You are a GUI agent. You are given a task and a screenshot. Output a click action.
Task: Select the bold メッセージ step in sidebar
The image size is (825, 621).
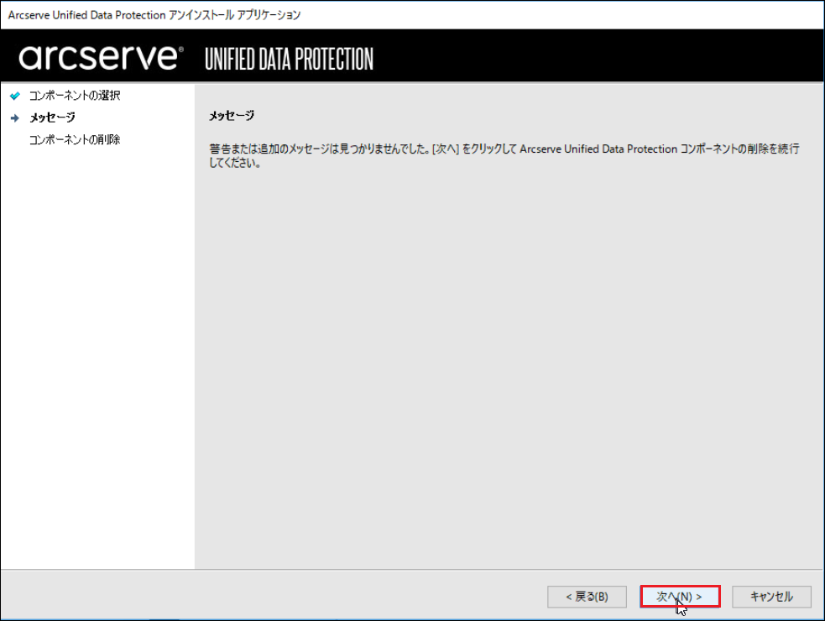tap(52, 117)
